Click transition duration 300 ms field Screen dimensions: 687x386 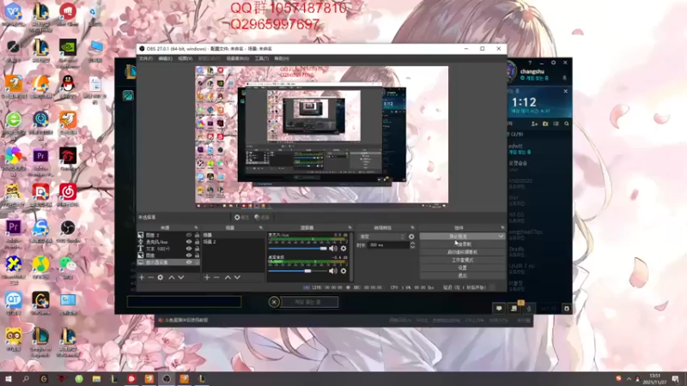[388, 245]
